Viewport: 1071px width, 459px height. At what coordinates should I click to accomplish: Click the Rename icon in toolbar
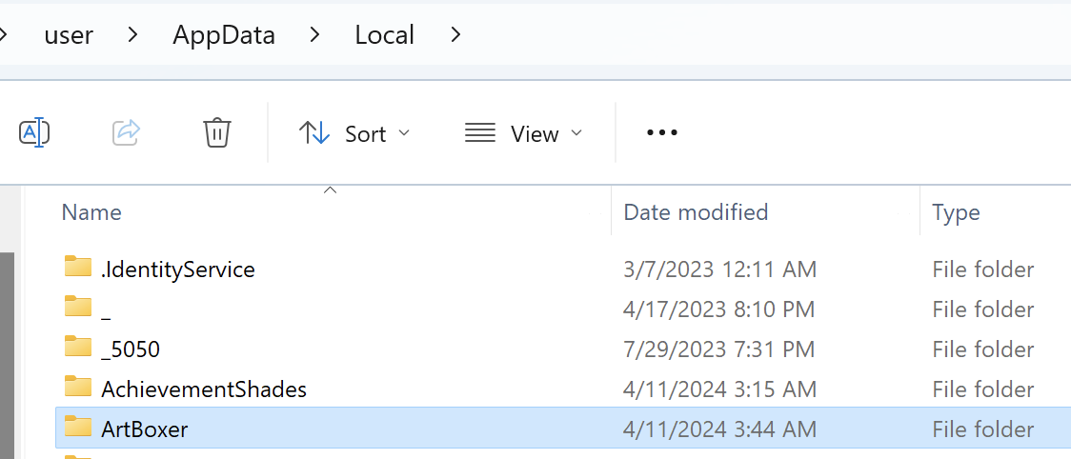[34, 132]
